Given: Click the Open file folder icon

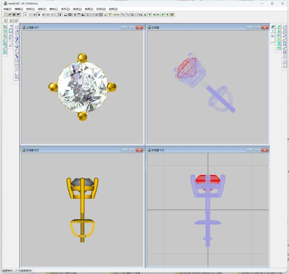Looking at the screenshot, I should (x=9, y=14).
